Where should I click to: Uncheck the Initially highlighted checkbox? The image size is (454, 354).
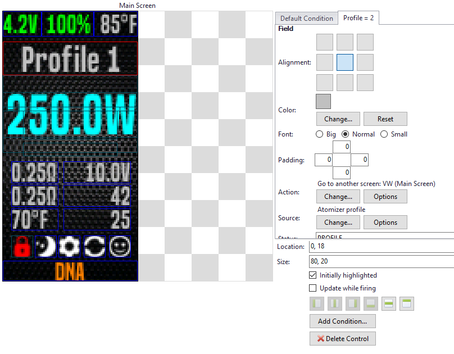(x=313, y=275)
